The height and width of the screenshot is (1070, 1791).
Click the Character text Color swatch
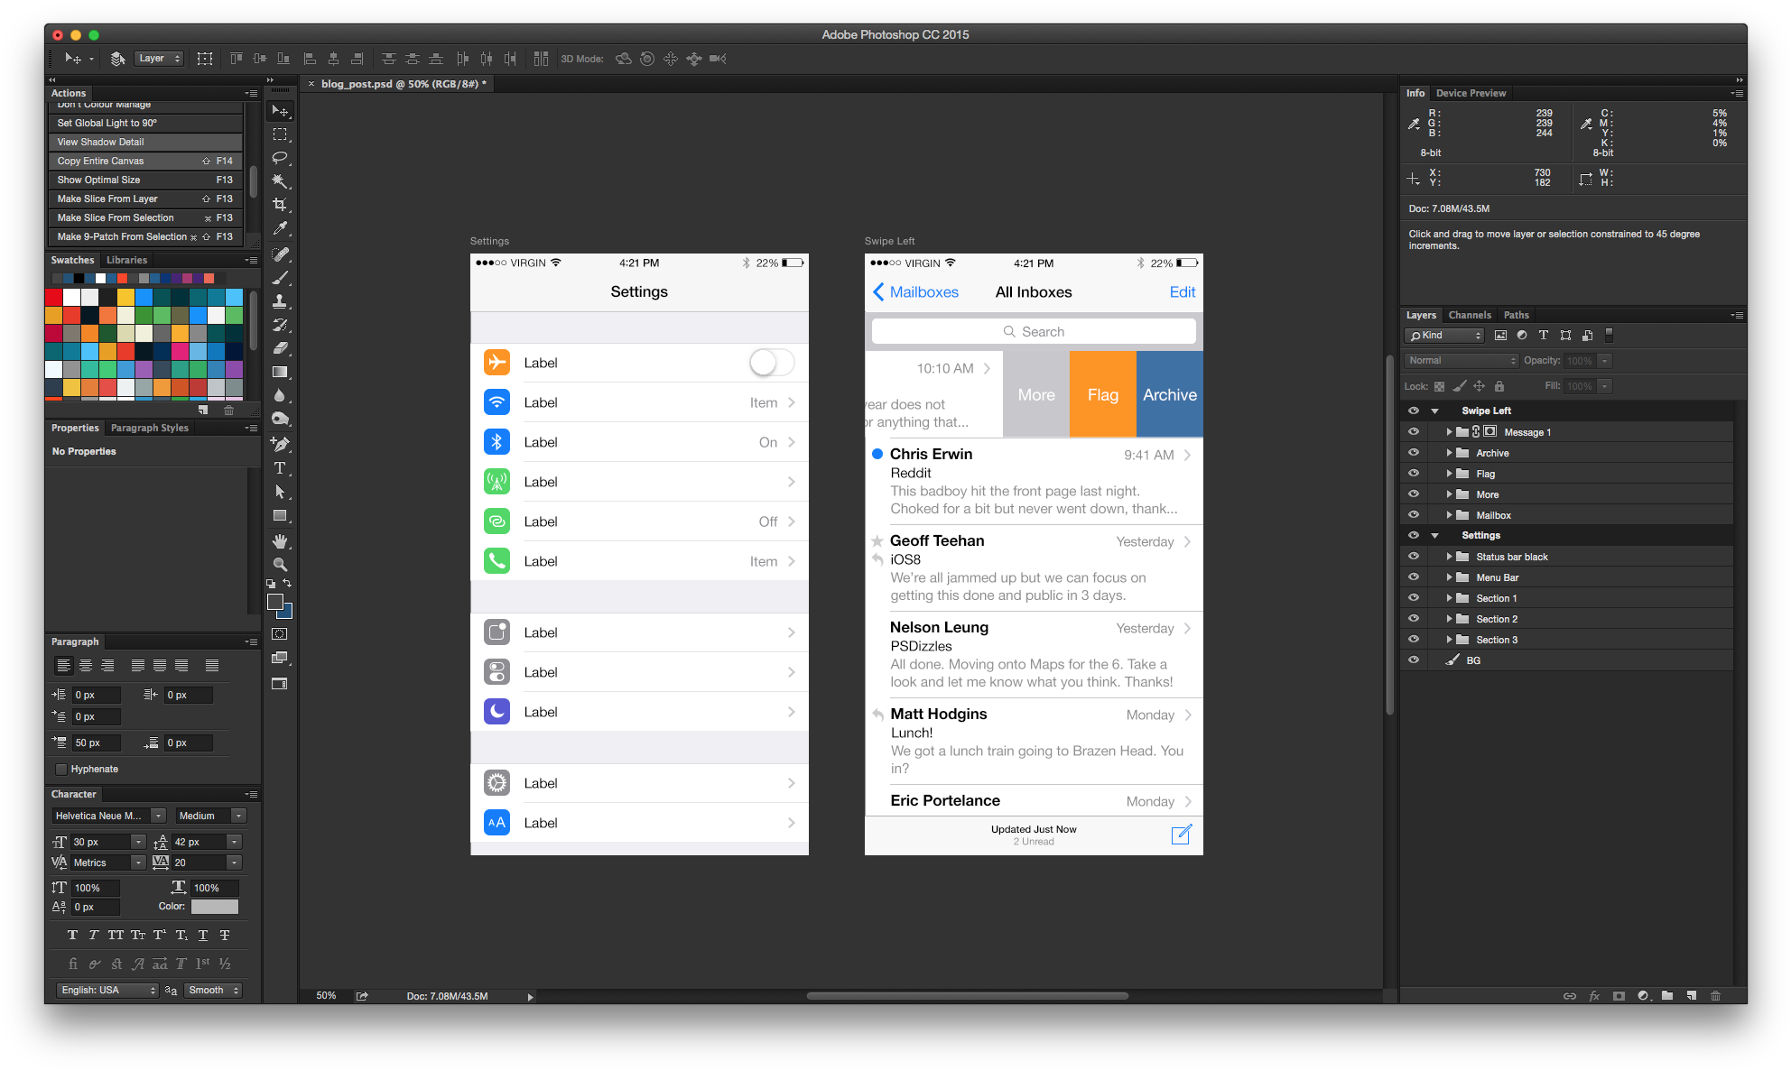tap(215, 907)
